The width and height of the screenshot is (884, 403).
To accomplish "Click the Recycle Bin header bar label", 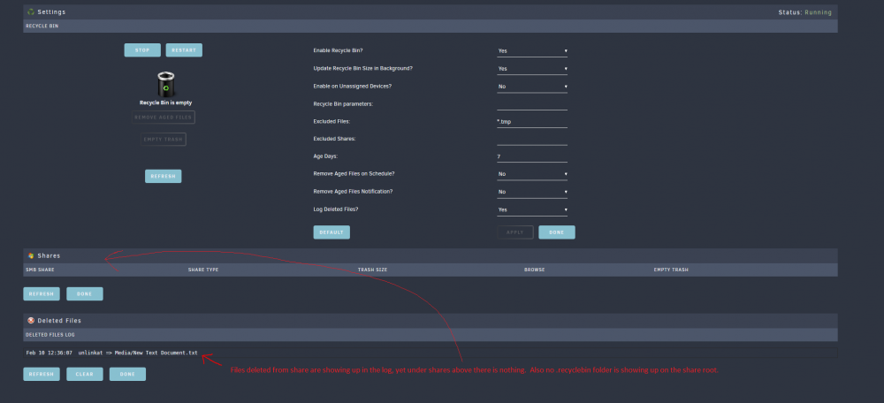I will click(42, 26).
